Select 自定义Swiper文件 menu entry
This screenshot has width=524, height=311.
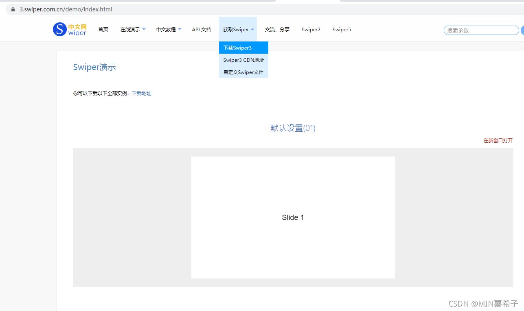pyautogui.click(x=243, y=72)
